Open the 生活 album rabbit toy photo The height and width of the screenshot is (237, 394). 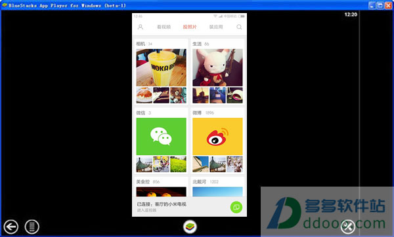[x=217, y=67]
